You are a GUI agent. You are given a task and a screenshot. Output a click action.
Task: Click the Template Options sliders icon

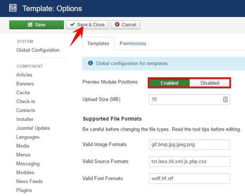pos(13,8)
